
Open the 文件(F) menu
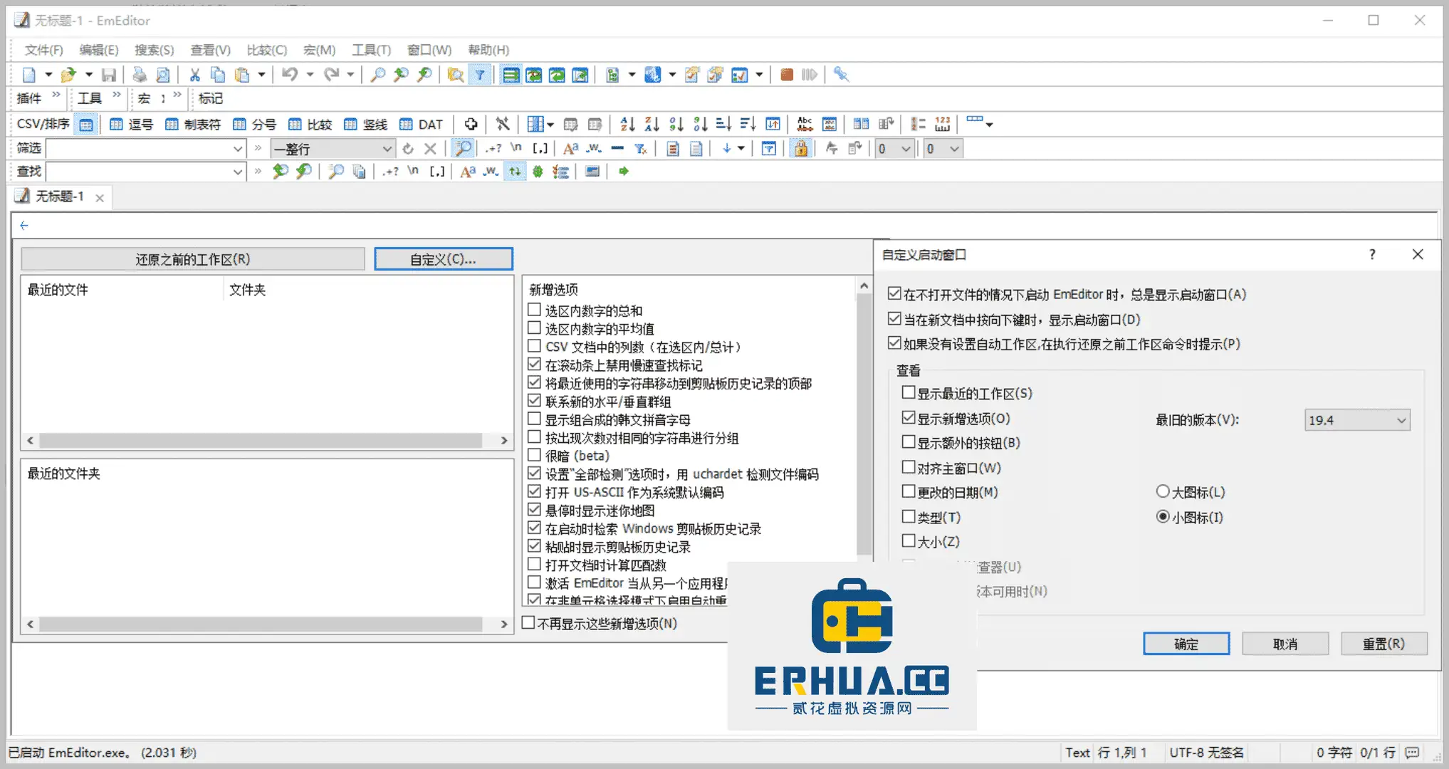pos(43,50)
